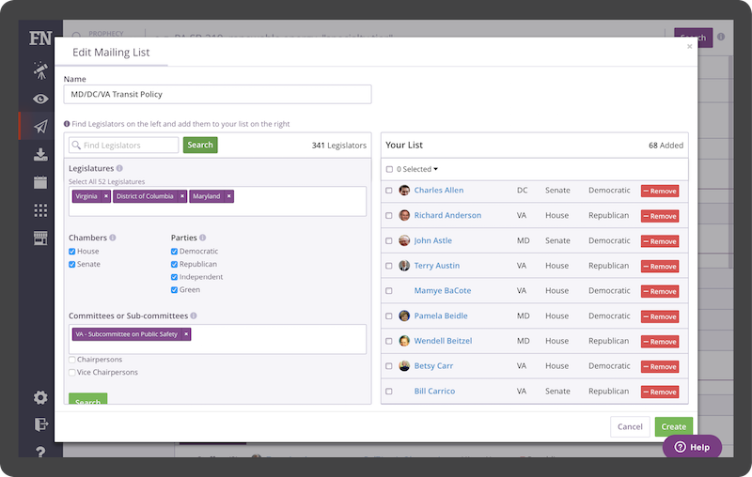Remove Bill Carrico from list
752x477 pixels.
pos(660,392)
